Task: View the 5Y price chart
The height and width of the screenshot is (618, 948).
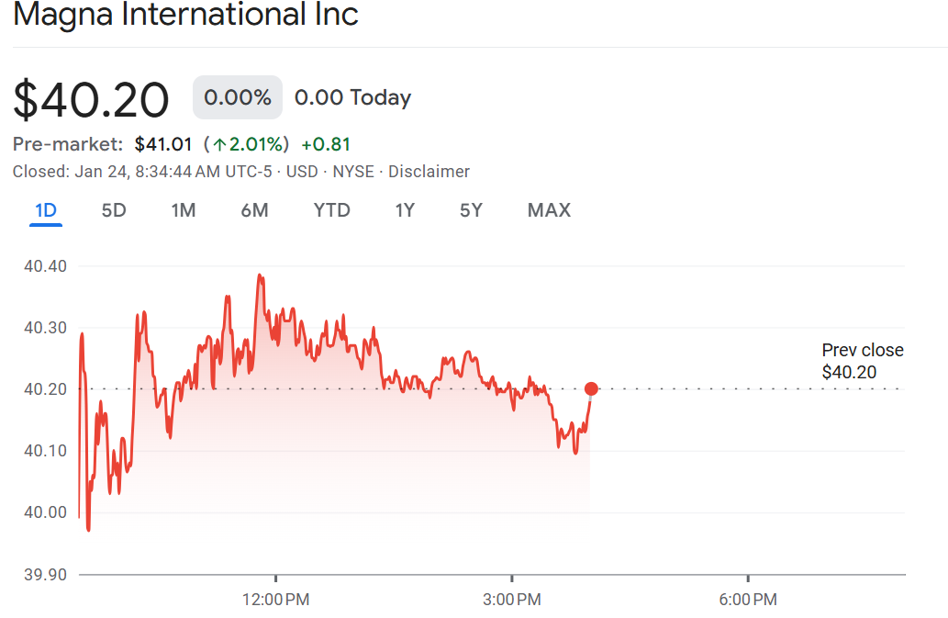Action: tap(471, 210)
